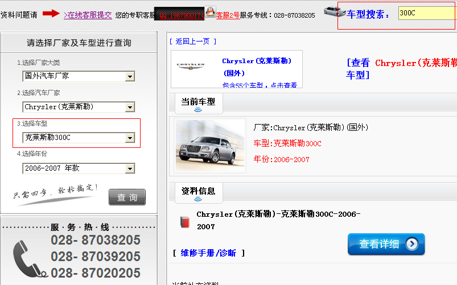Open the 克莱斯勒300C model dropdown
This screenshot has height=285, width=457.
79,138
